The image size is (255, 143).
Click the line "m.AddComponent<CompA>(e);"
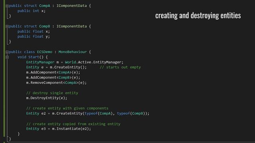click(x=53, y=72)
